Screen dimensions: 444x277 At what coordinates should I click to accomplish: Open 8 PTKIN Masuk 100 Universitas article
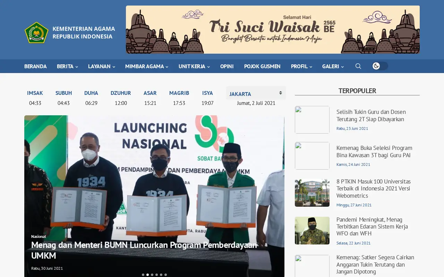coord(373,188)
